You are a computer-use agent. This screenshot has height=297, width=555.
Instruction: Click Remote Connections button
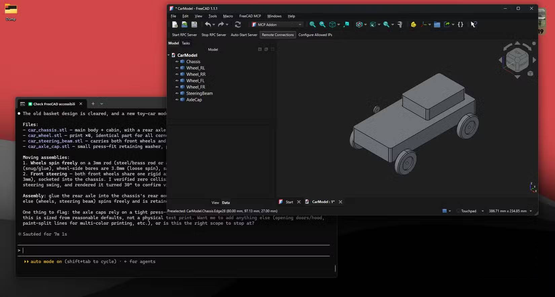click(278, 35)
